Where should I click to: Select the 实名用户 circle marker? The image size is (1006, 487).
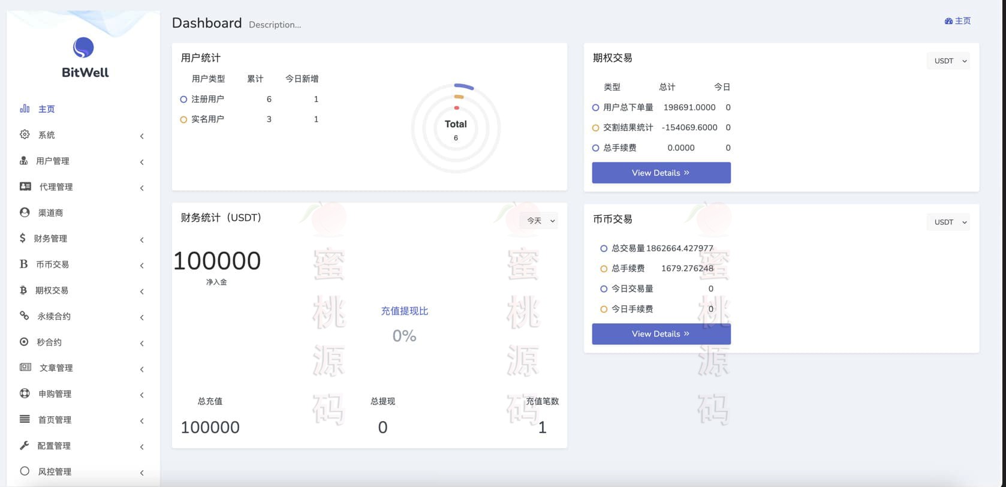tap(183, 119)
